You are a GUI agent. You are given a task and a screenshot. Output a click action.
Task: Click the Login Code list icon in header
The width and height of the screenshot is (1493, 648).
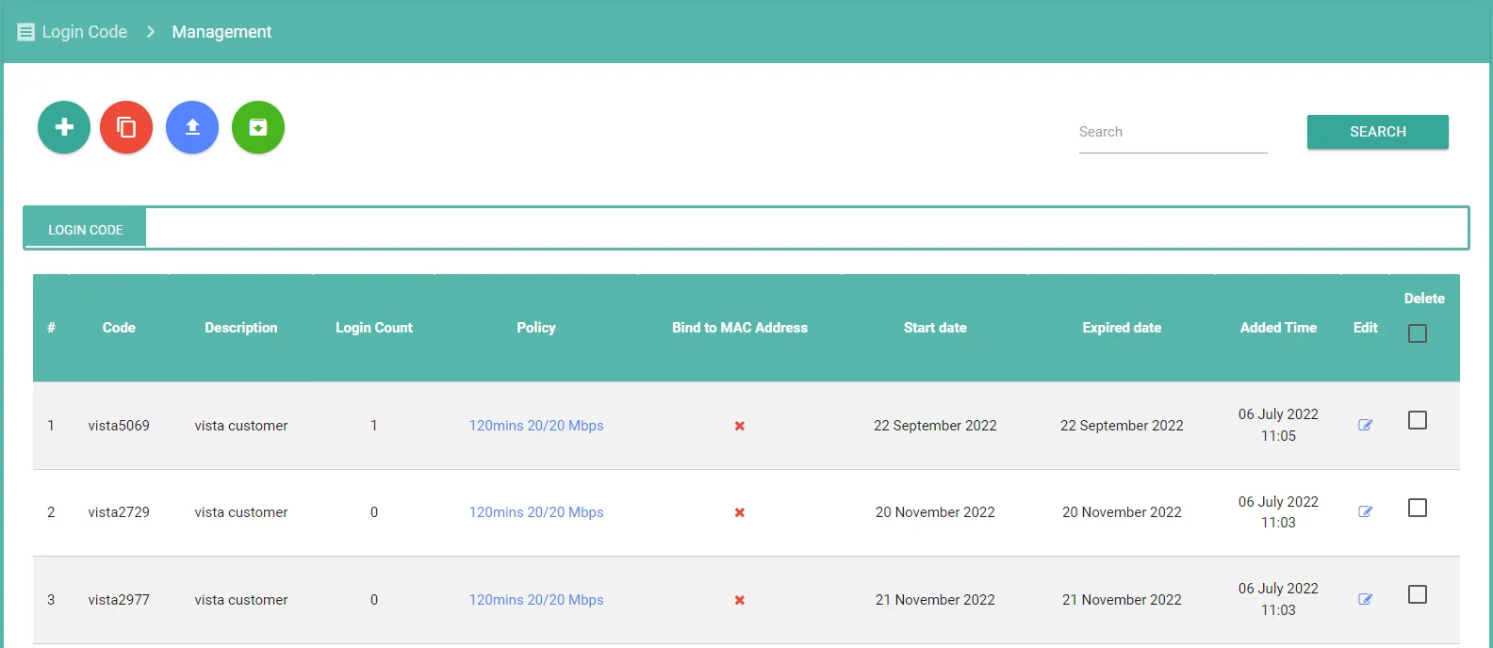tap(26, 32)
